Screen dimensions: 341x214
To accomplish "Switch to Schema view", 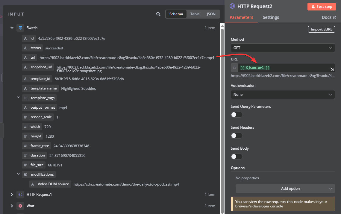I will pos(176,14).
